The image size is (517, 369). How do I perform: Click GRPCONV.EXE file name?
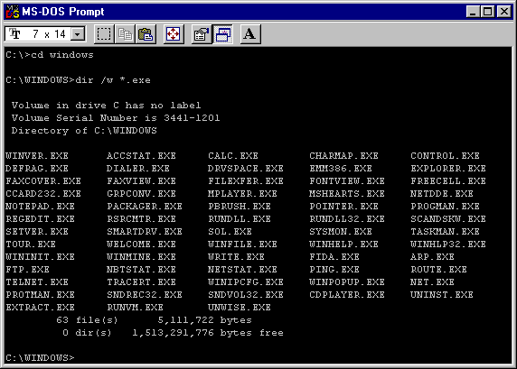click(141, 194)
